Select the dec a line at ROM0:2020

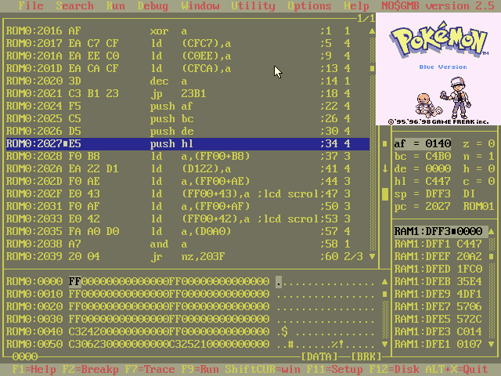[188, 81]
